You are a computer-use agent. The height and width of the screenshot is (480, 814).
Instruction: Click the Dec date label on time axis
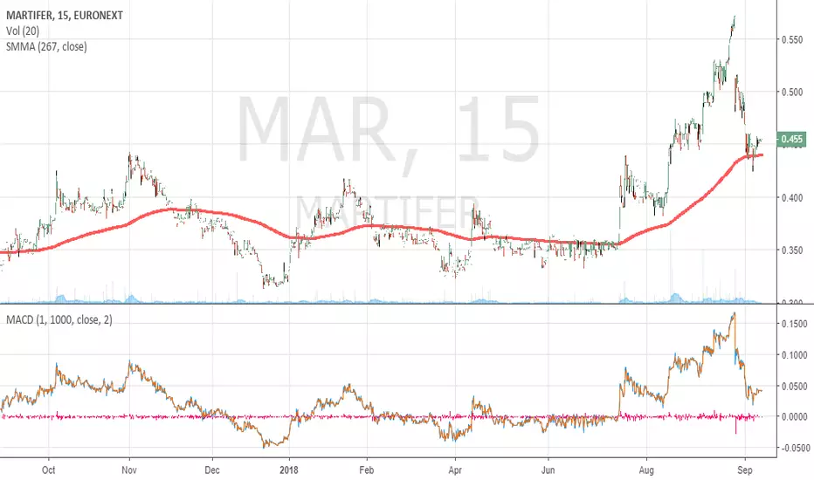pos(212,470)
